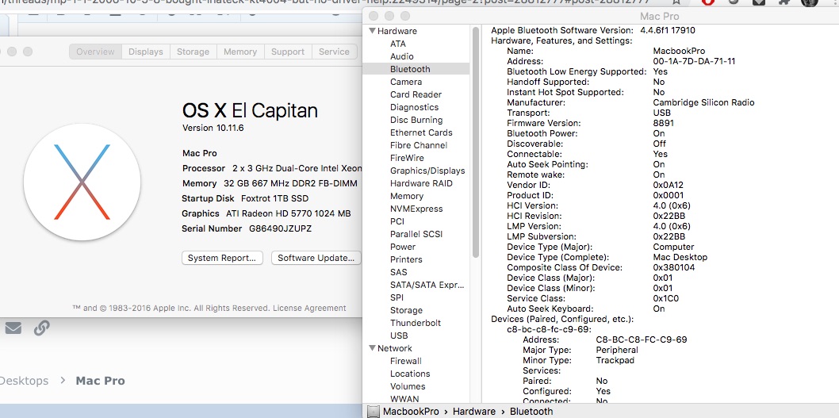Show Thunderbolt information
Screen dimensions: 839x418
tap(416, 323)
